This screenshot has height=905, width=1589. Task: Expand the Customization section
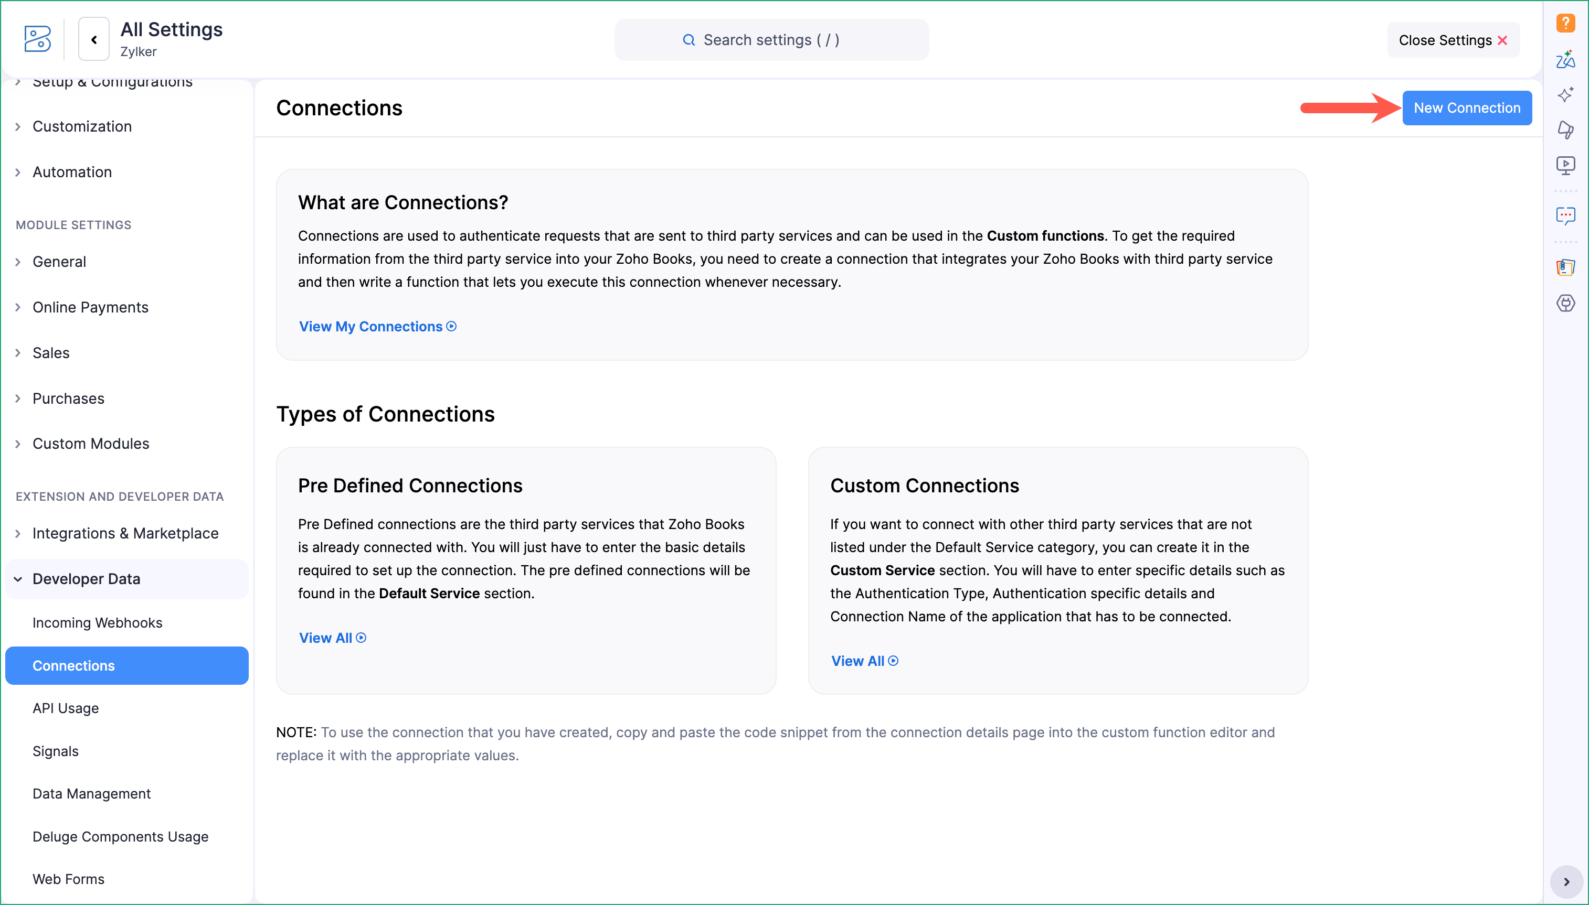81,126
